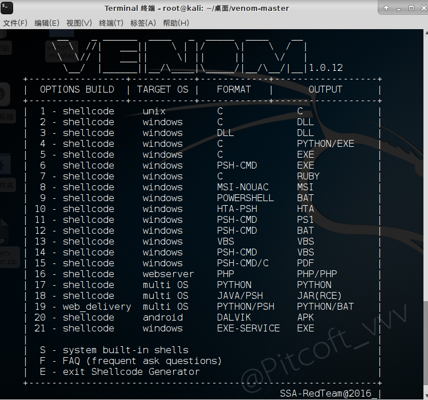Click the MSI-NOUAC format text
The height and width of the screenshot is (400, 428).
pyautogui.click(x=243, y=187)
